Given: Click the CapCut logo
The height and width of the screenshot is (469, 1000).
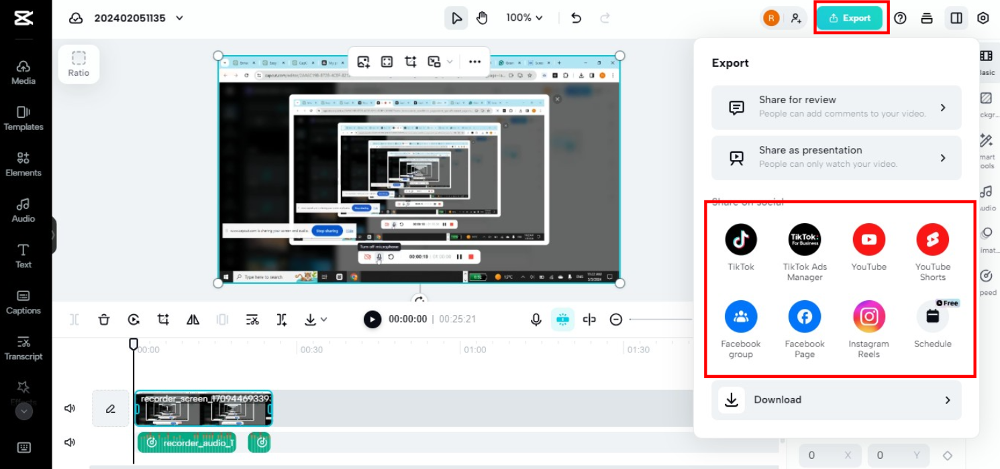Looking at the screenshot, I should (x=23, y=18).
